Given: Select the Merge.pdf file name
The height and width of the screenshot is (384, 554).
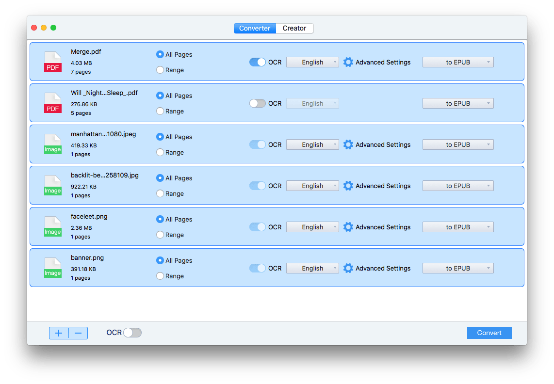Looking at the screenshot, I should click(x=86, y=51).
